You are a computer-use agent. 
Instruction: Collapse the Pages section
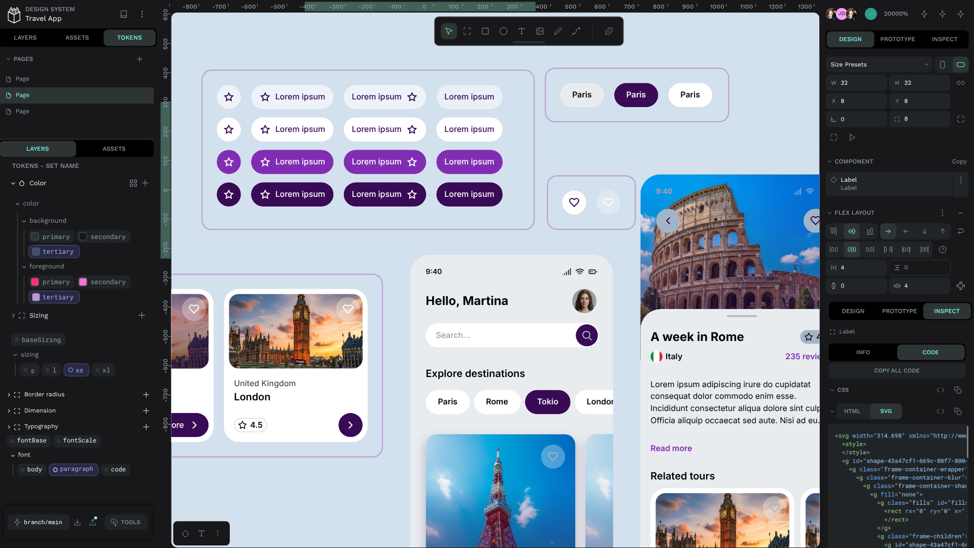point(9,59)
